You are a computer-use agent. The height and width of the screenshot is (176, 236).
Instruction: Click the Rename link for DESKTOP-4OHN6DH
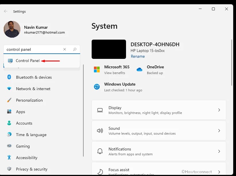(x=138, y=56)
